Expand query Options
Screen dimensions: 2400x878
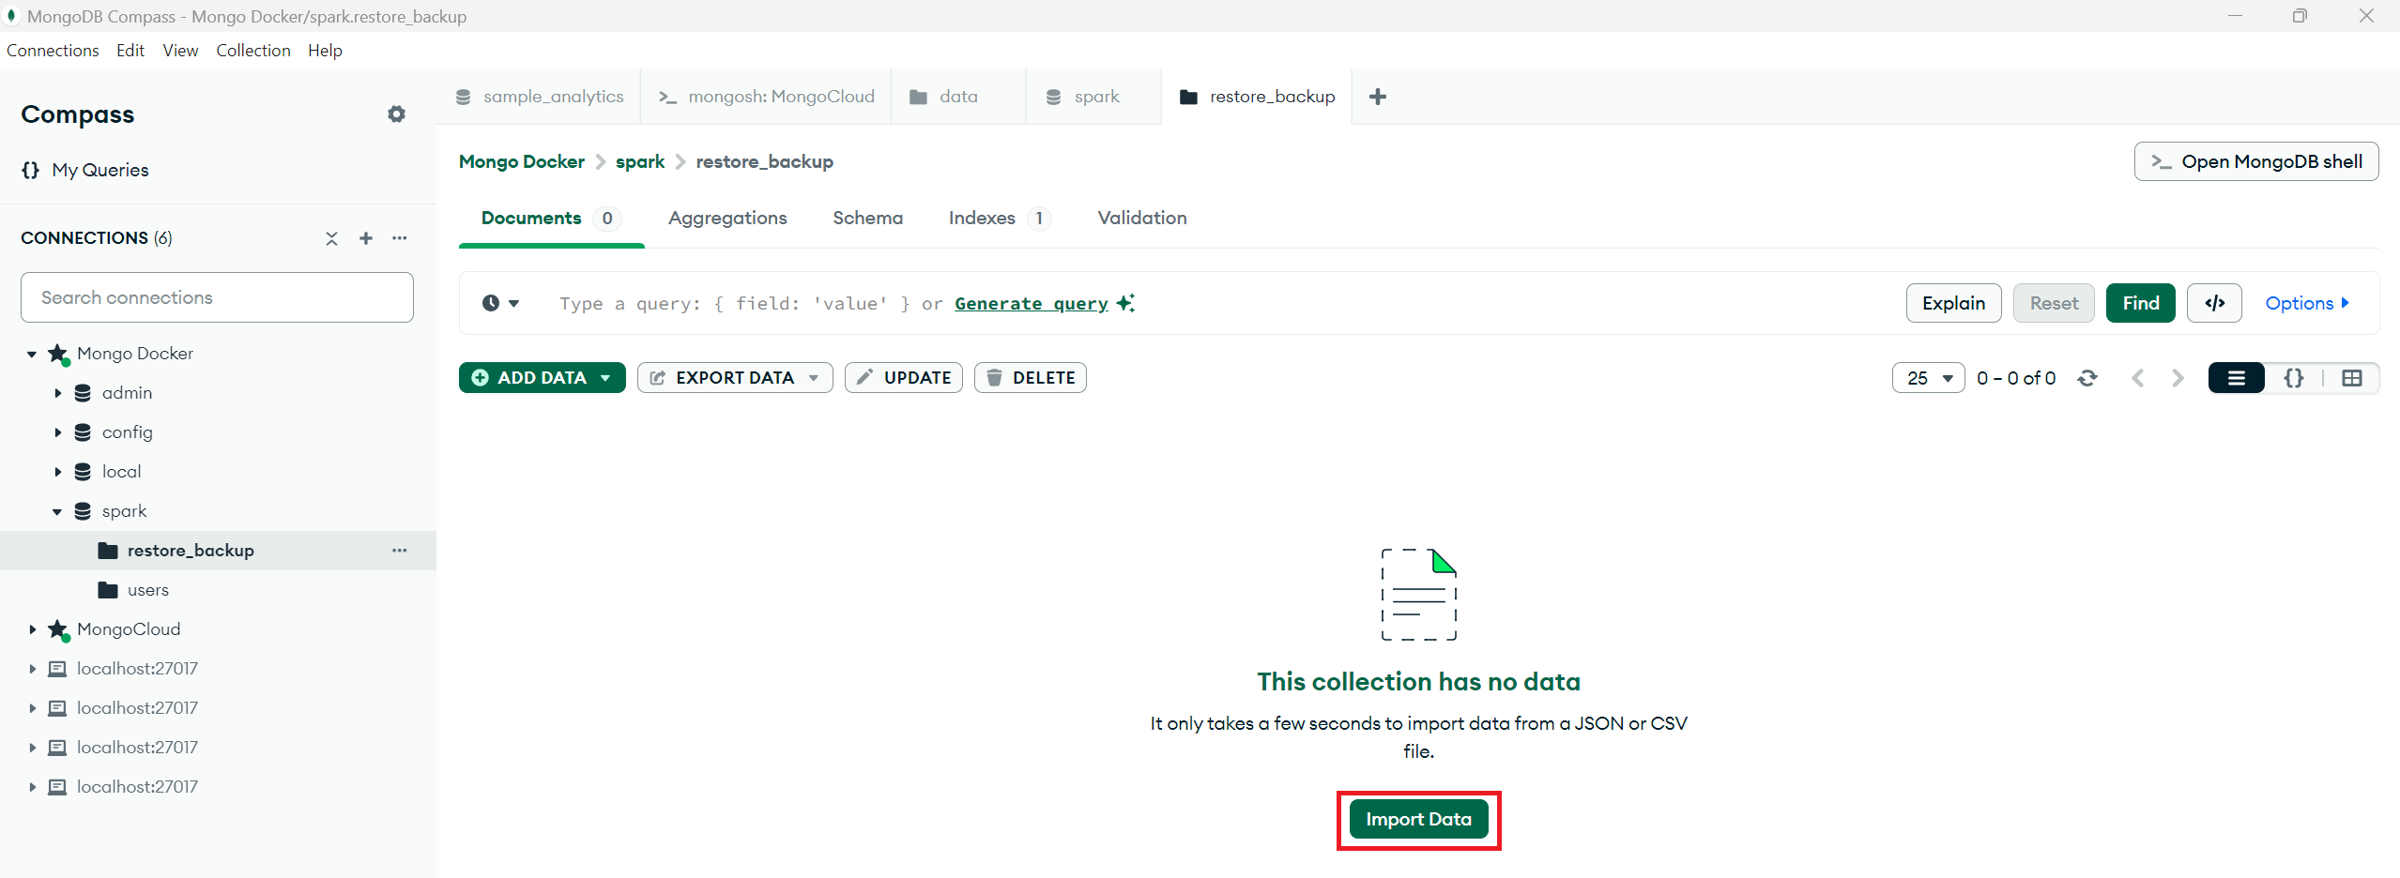coord(2307,303)
